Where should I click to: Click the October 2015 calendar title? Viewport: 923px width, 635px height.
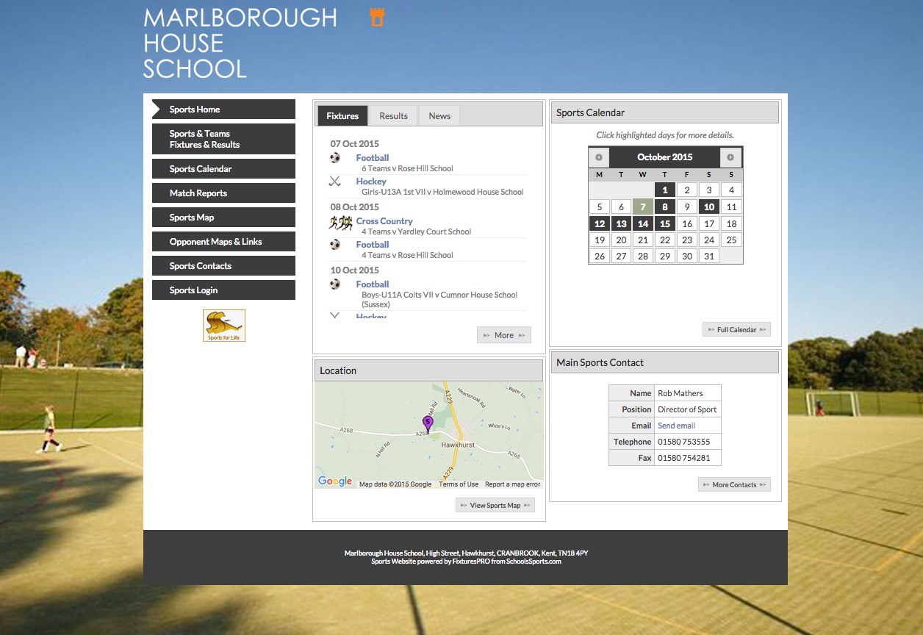(665, 157)
